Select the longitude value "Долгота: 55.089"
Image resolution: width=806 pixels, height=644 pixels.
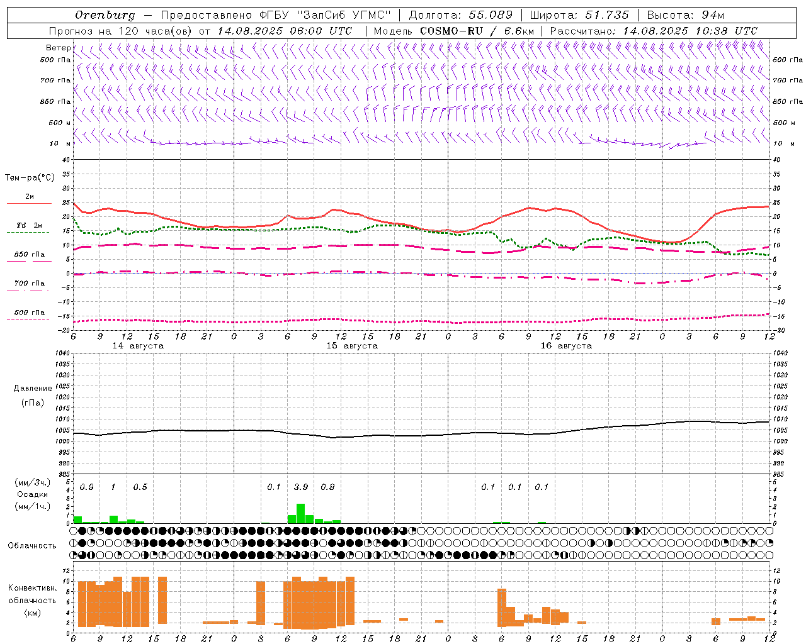coord(461,15)
